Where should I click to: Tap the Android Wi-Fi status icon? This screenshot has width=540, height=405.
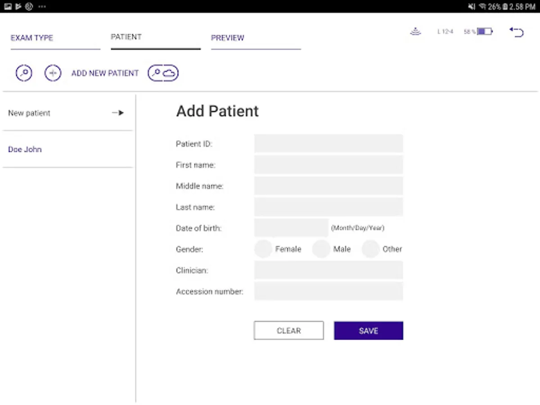pos(483,6)
